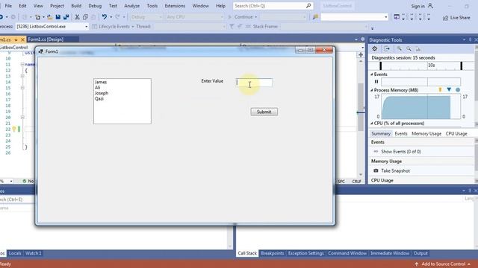Open the Any CPU platform dropdown

(x=195, y=17)
